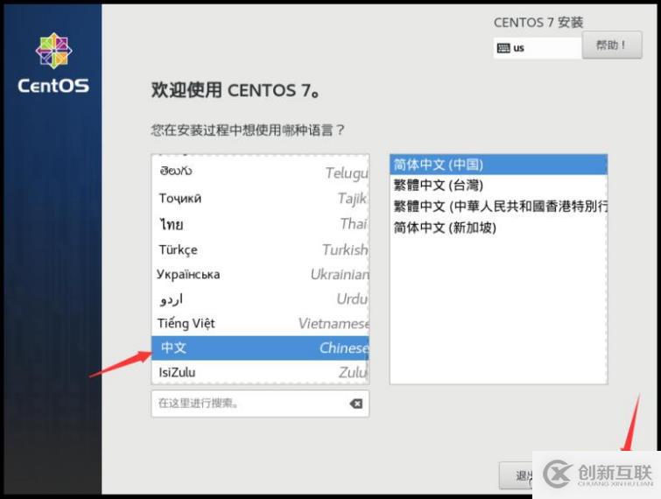Viewport: 661px width, 499px height.
Task: Click the 帮助! help button
Action: [612, 45]
